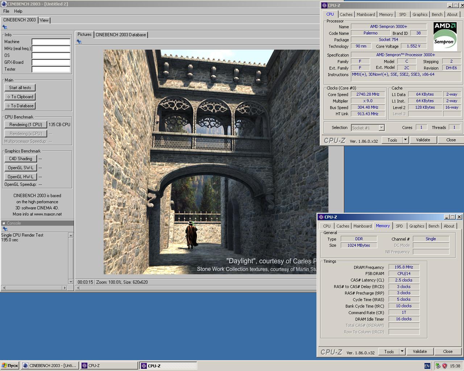Click Close button in bottom CPU-Z window
464x371 pixels.
tap(448, 351)
